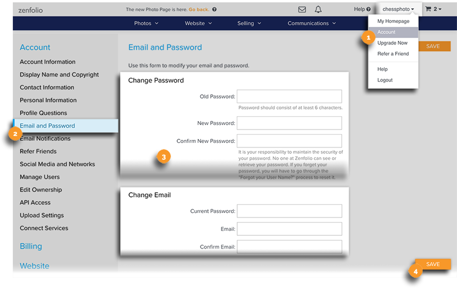
Task: Click the Old Password field
Action: (x=289, y=96)
